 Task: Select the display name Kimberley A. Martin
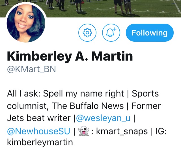pos(70,56)
